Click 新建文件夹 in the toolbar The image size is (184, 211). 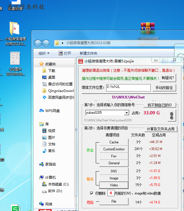click(x=88, y=53)
